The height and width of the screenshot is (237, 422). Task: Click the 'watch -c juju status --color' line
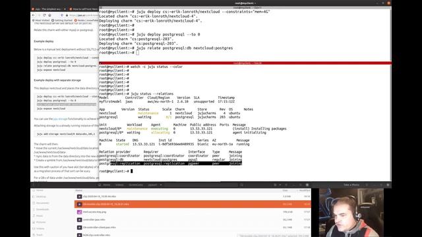(x=140, y=66)
